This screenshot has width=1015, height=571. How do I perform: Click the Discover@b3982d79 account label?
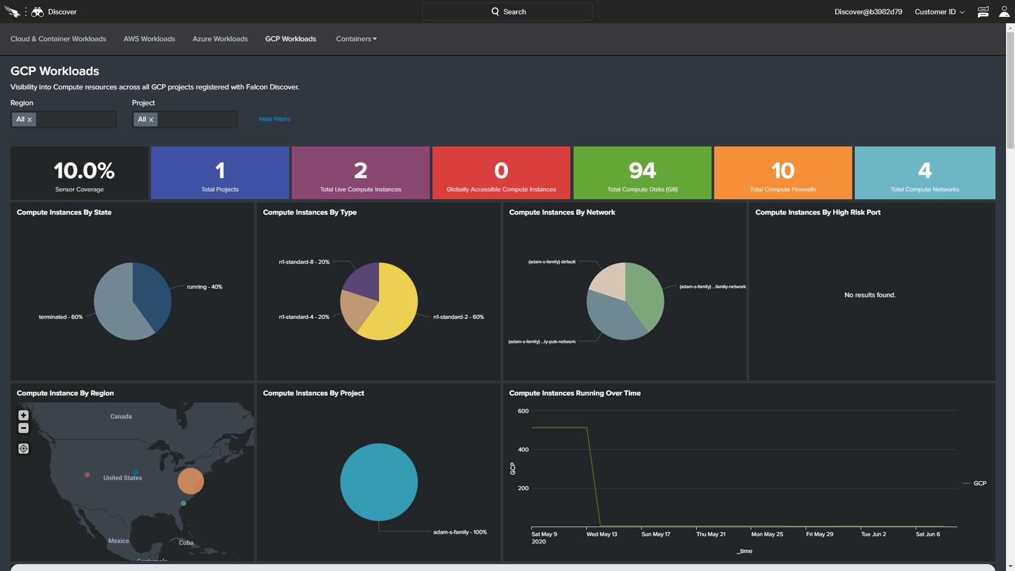point(868,12)
